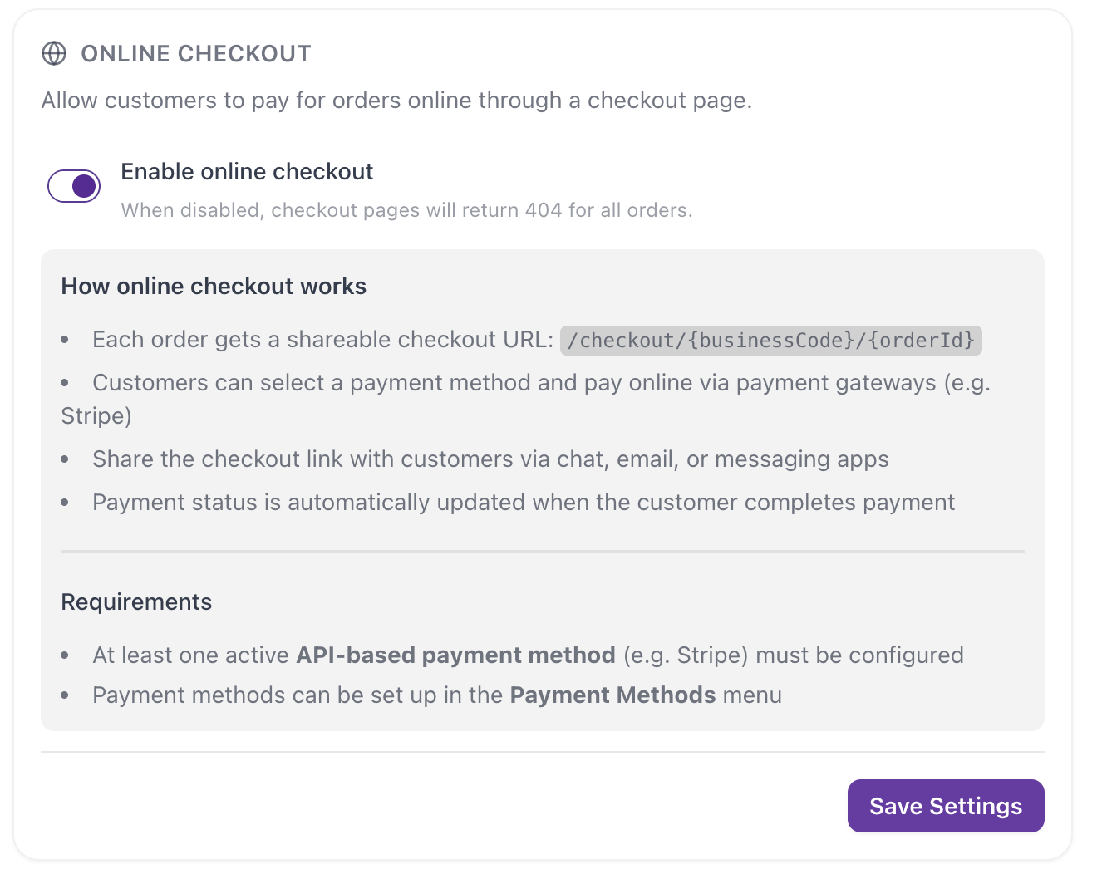
Task: Click the Save Settings button
Action: (x=946, y=806)
